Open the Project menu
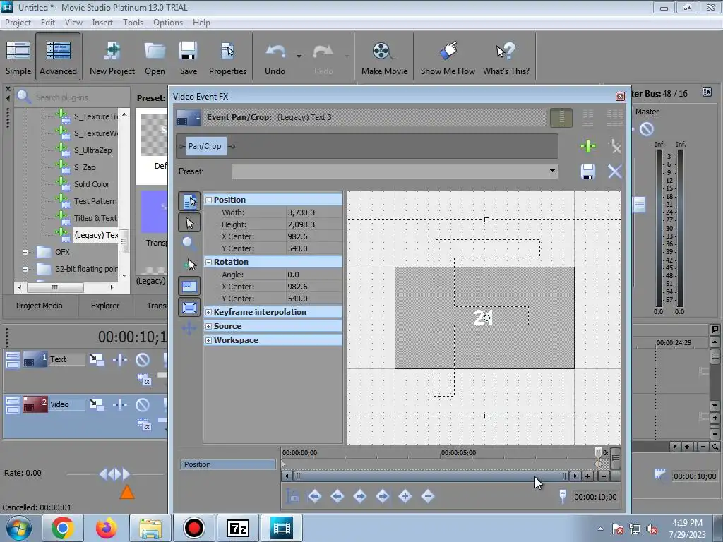 tap(18, 22)
